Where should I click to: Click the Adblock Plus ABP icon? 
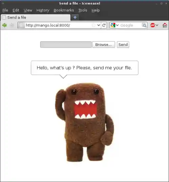pos(152,25)
